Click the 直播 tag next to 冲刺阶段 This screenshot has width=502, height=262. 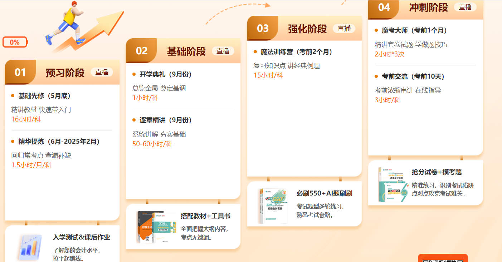pos(465,7)
